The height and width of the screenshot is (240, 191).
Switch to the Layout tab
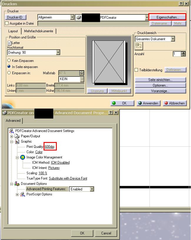(13, 31)
